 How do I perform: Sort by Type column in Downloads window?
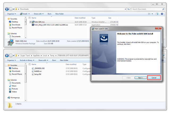(x=93, y=18)
